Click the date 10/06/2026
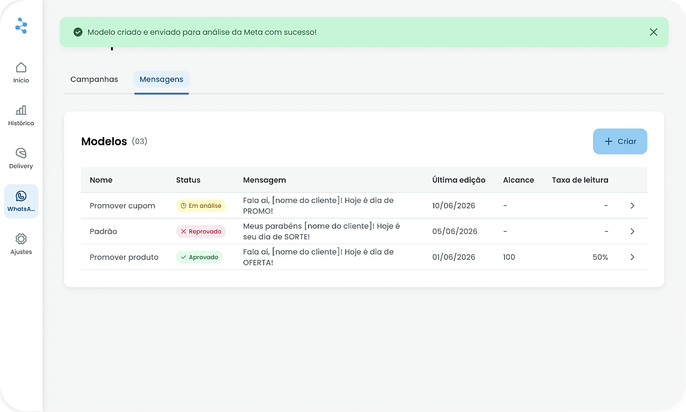The width and height of the screenshot is (686, 412). point(454,205)
